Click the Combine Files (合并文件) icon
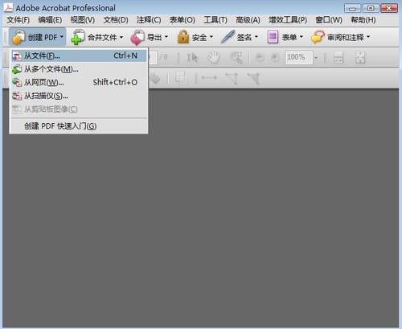This screenshot has height=329, width=402. coord(77,37)
